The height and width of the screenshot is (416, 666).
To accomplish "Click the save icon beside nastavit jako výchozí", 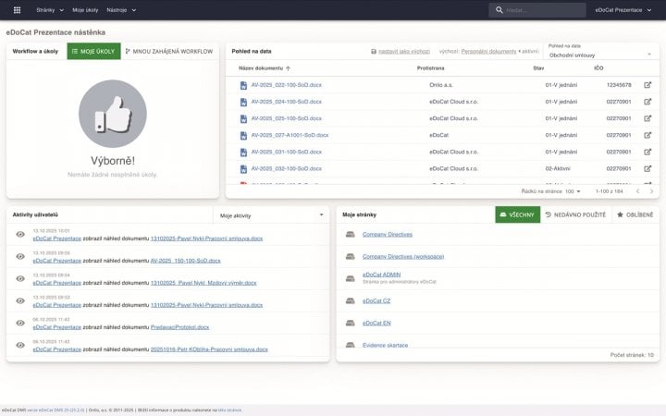I will [374, 52].
